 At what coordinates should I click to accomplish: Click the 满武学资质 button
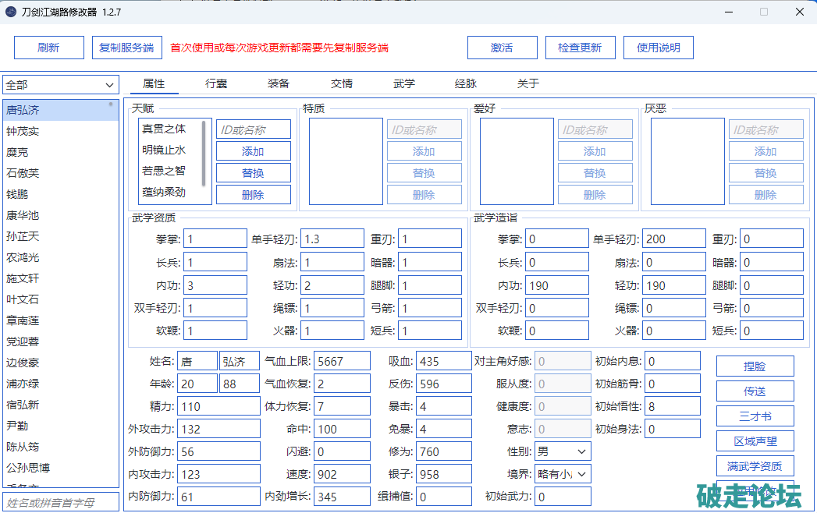point(755,466)
